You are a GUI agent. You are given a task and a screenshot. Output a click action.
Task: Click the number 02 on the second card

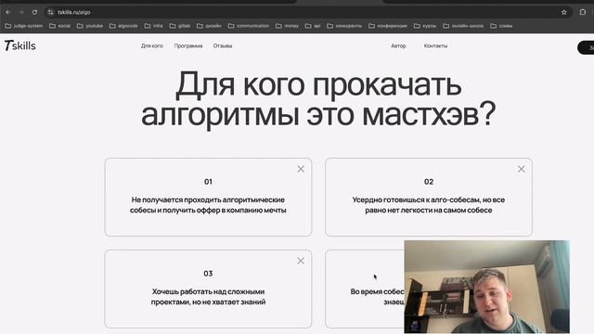click(429, 182)
